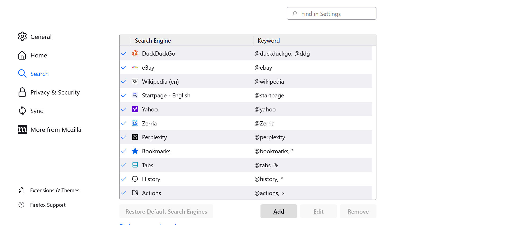Click the Tabs icon in list
This screenshot has width=508, height=225.
(135, 165)
